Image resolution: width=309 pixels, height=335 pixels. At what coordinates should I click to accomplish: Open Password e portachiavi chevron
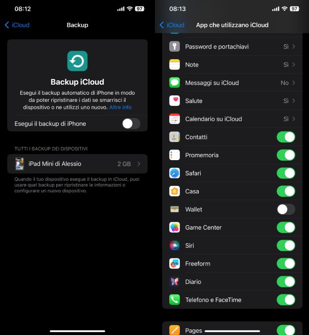294,46
